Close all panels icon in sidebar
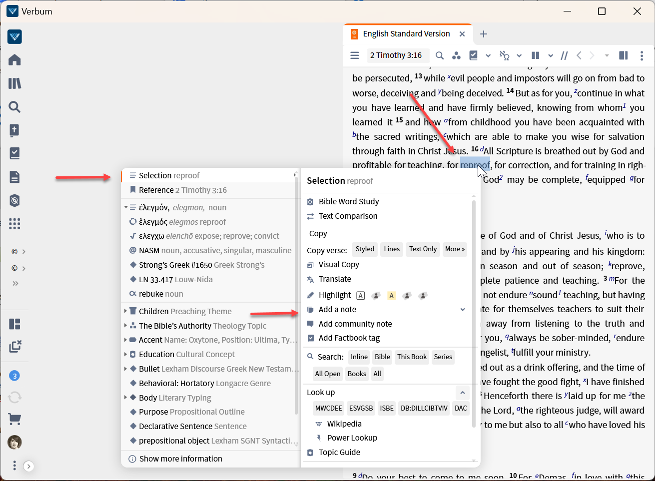Screen dimensions: 655x481 (14, 346)
